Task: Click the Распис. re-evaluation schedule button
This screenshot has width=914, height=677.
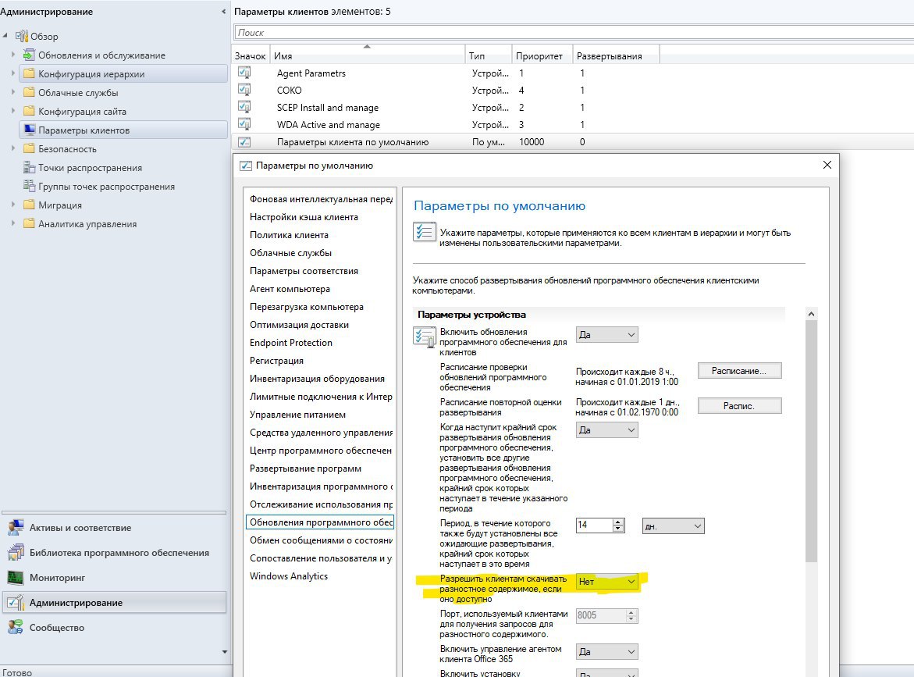Action: (739, 406)
